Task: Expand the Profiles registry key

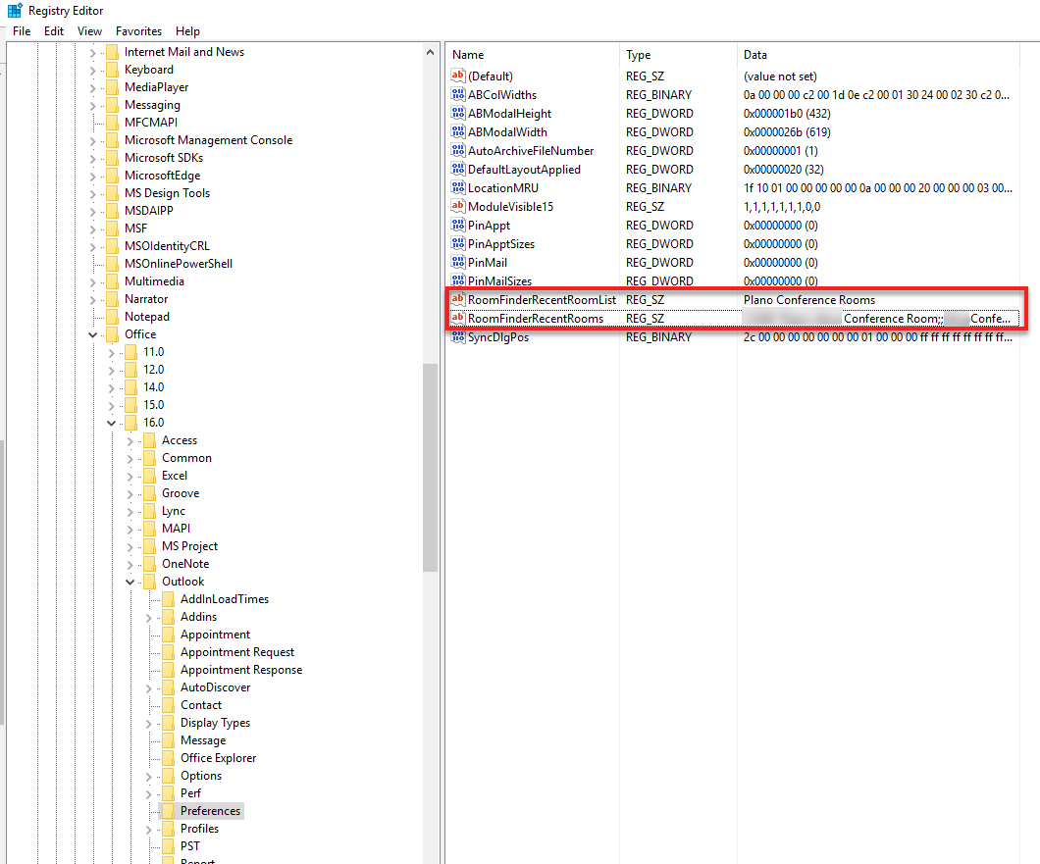Action: pyautogui.click(x=148, y=830)
